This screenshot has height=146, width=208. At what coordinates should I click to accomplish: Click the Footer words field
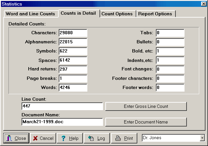tap(170, 88)
